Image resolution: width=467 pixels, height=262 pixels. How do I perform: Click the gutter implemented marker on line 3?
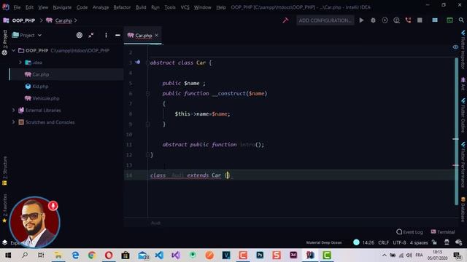click(x=138, y=62)
